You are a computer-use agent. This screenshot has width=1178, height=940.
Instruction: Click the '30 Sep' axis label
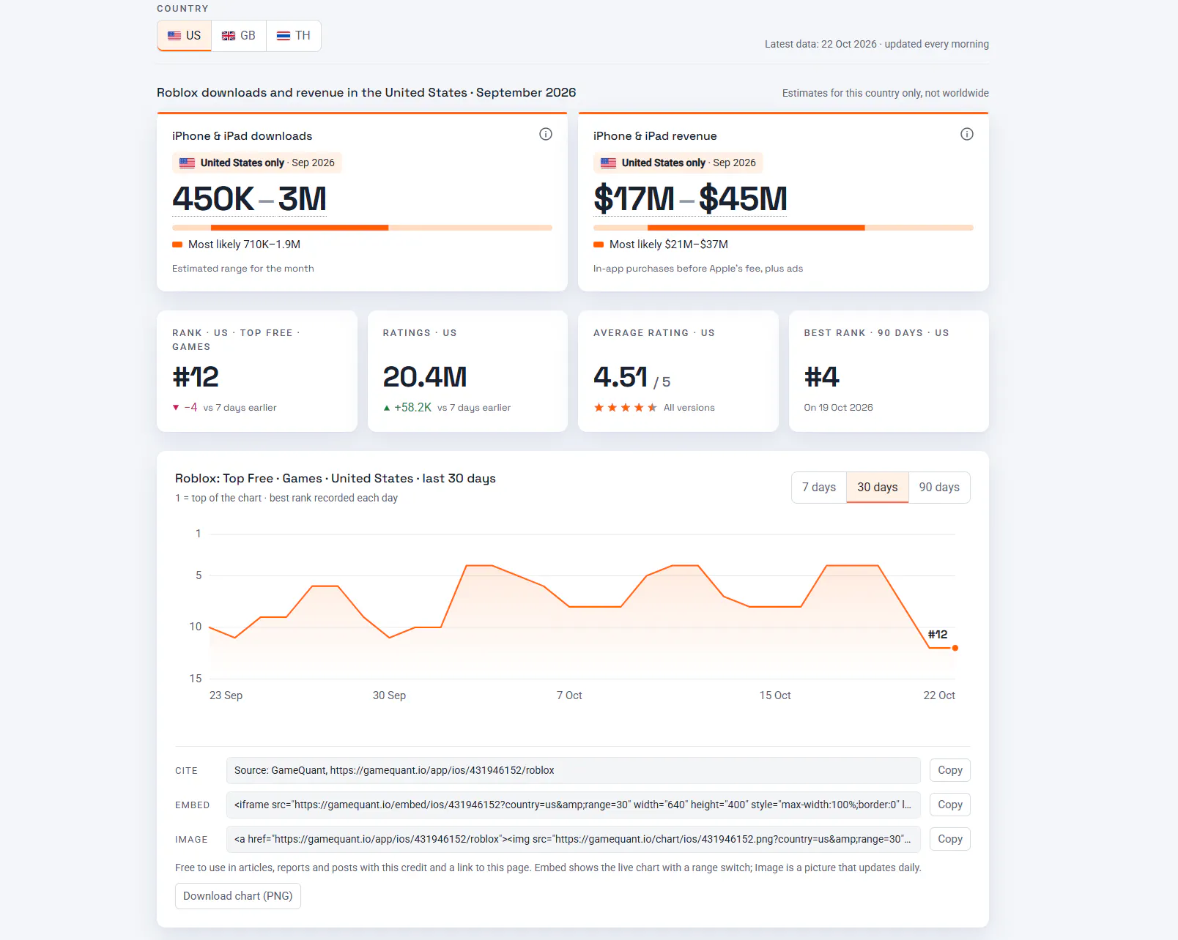[389, 695]
